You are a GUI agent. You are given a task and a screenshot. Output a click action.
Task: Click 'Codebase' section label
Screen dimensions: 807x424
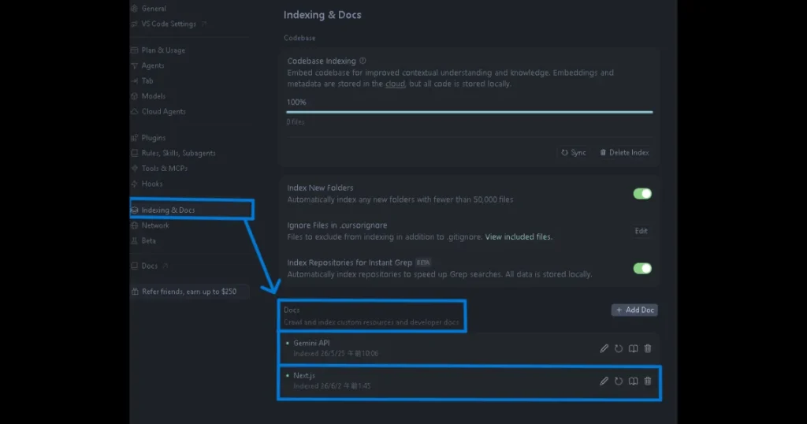click(x=299, y=38)
